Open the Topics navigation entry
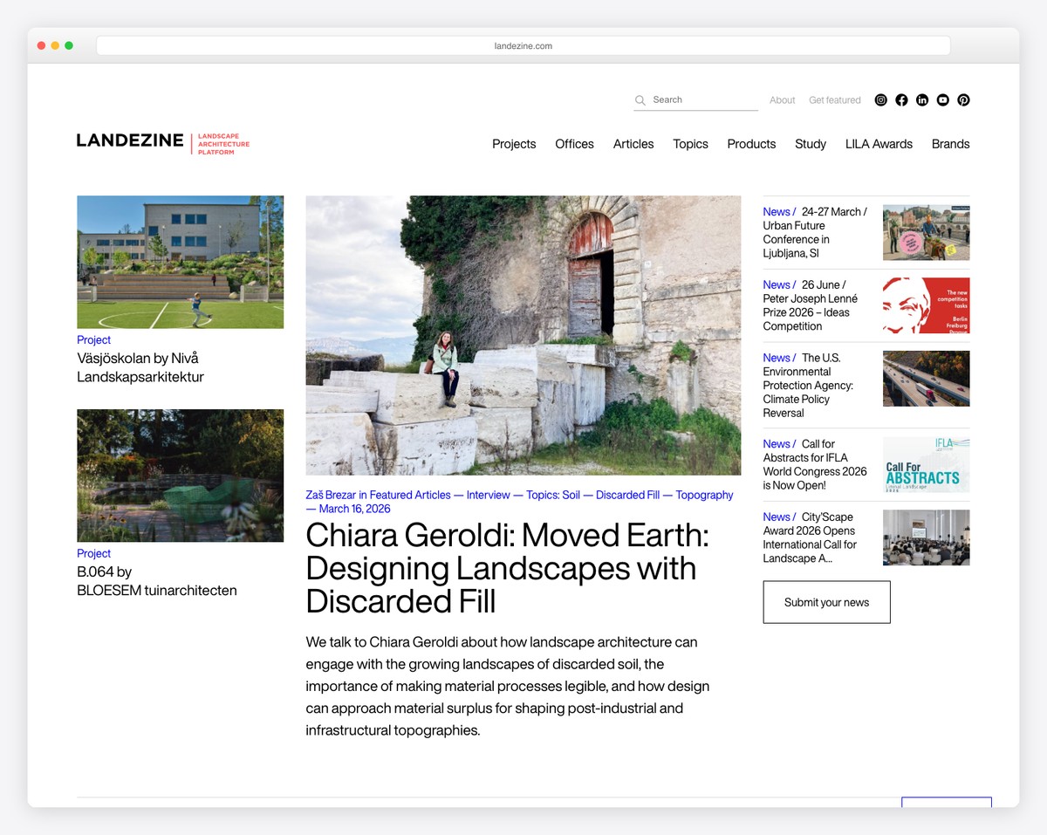 pyautogui.click(x=690, y=144)
